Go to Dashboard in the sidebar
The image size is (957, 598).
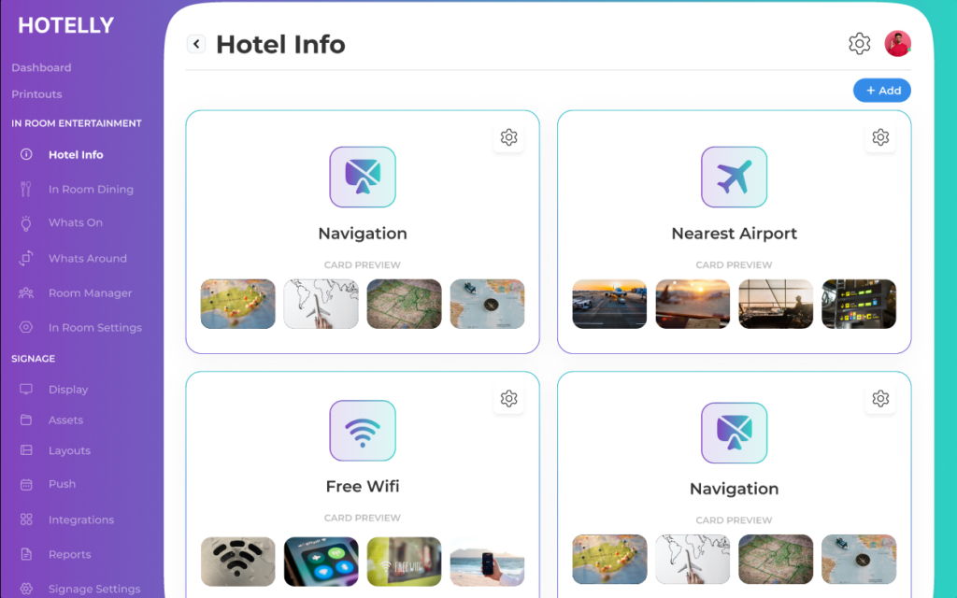pos(41,68)
